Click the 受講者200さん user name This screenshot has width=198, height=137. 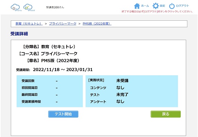[x=55, y=7]
